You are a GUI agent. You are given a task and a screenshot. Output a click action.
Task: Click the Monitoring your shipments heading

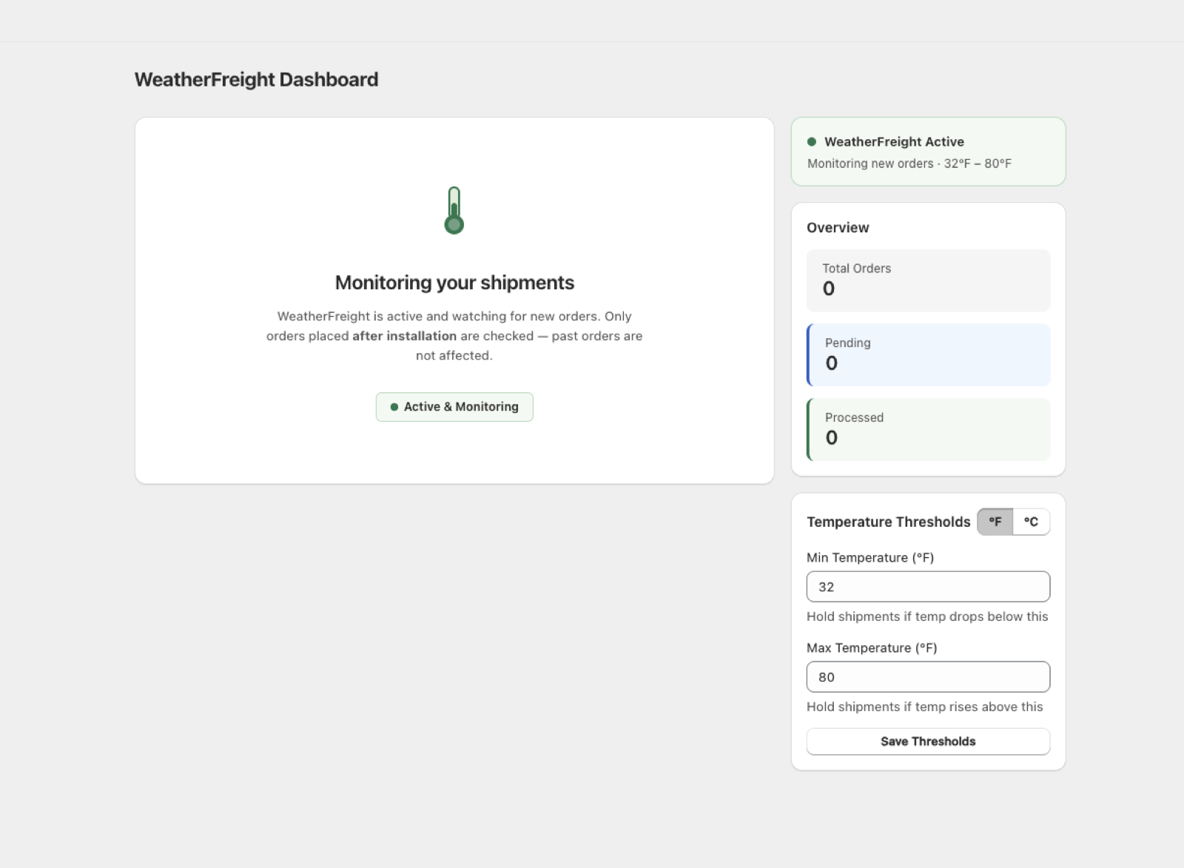tap(454, 282)
